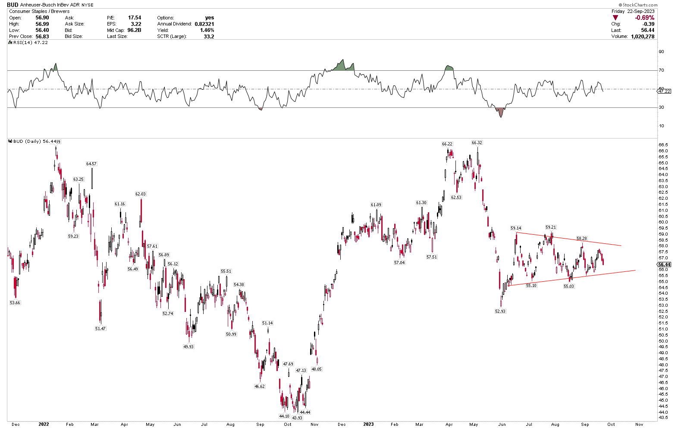
Task: Click the 46.62 low price label
Action: (x=260, y=386)
